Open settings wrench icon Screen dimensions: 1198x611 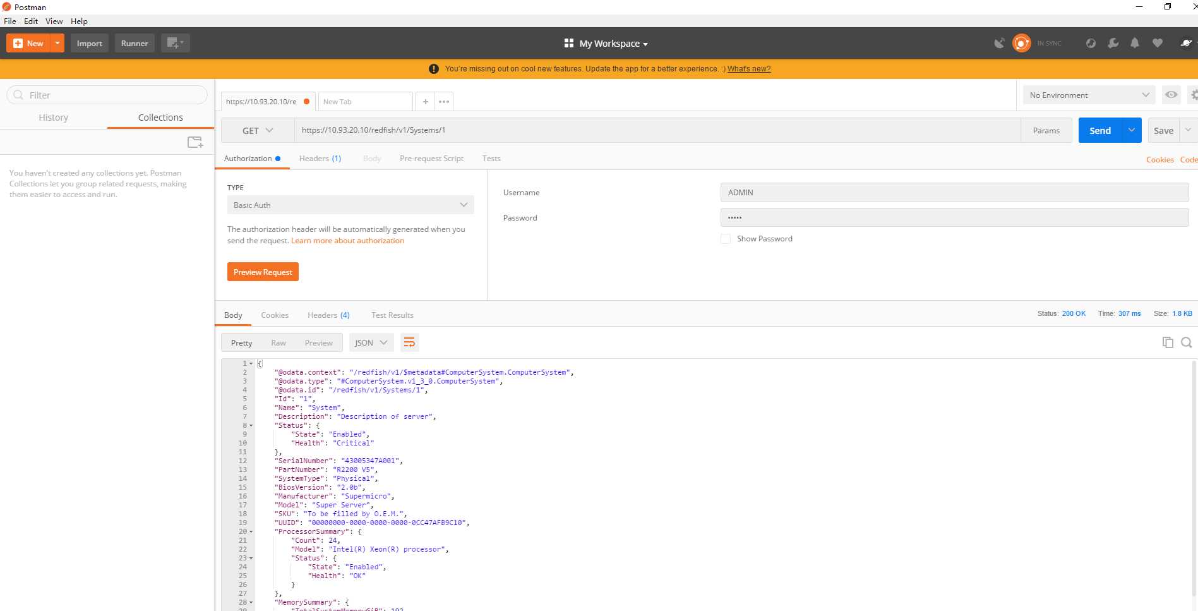[x=1113, y=43]
